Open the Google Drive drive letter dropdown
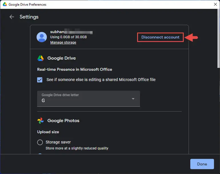Viewport: 220px width, 174px height. coord(89,99)
